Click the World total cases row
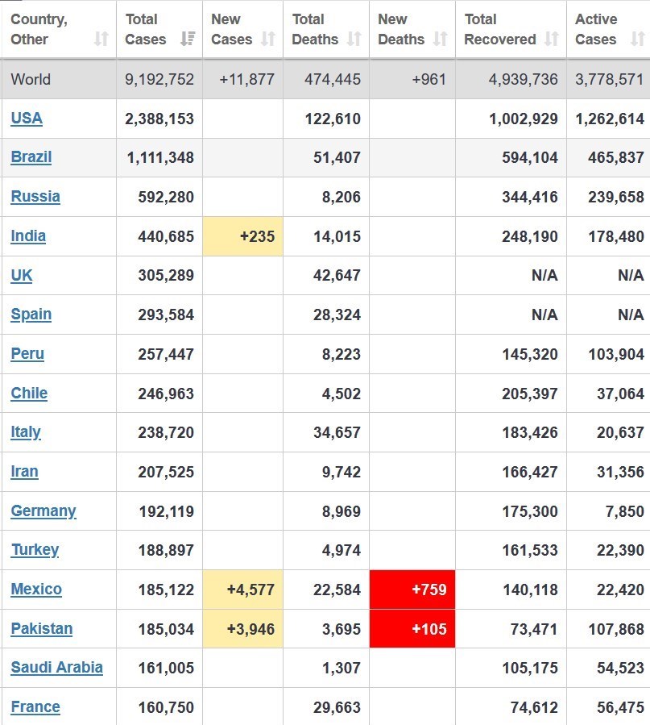Image resolution: width=650 pixels, height=725 pixels. 159,79
